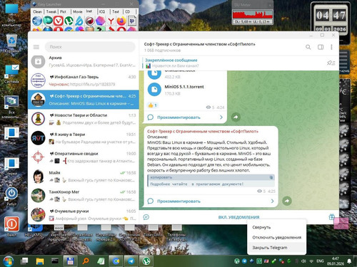The height and width of the screenshot is (267, 357).
Task: Open the chat with Майя
Action: pos(84,177)
